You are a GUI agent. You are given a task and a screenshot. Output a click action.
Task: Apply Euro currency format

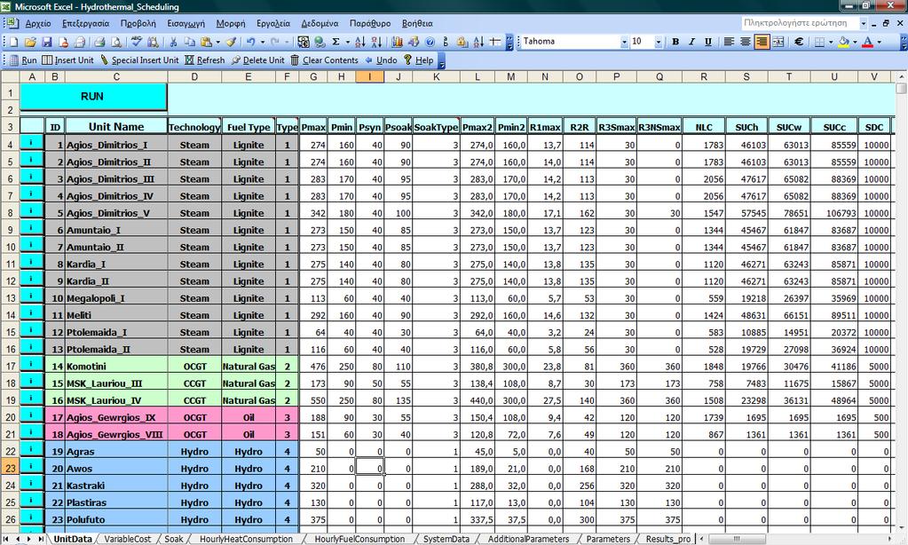point(799,42)
